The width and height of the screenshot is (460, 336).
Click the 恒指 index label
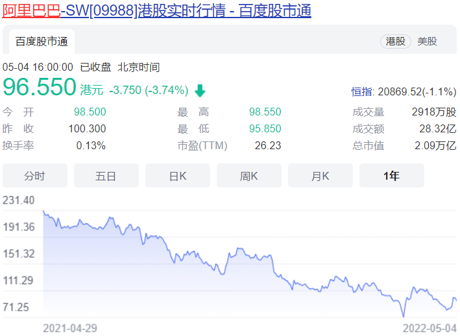362,91
